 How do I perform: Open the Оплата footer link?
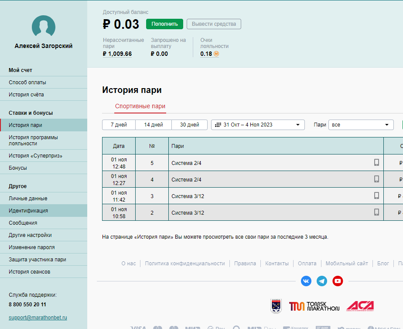(x=307, y=264)
